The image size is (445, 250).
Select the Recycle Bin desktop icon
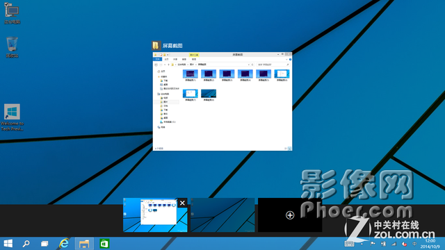coord(12,47)
